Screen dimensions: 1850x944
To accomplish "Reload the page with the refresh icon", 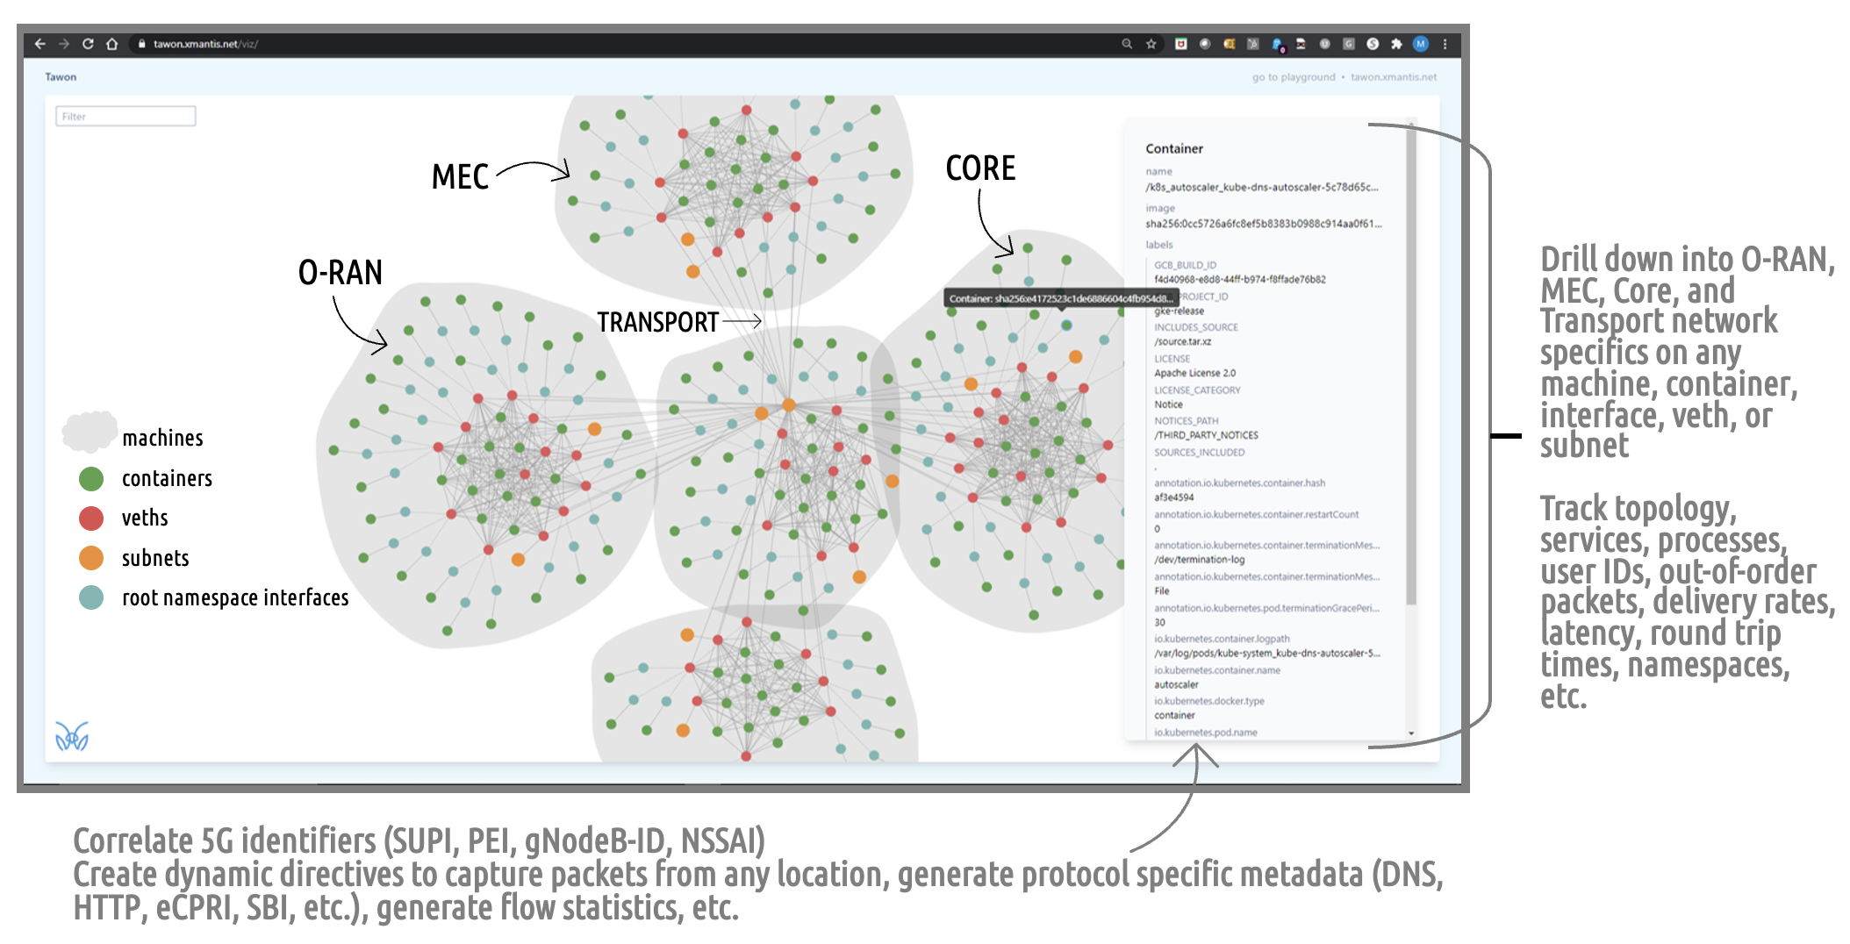I will [88, 44].
